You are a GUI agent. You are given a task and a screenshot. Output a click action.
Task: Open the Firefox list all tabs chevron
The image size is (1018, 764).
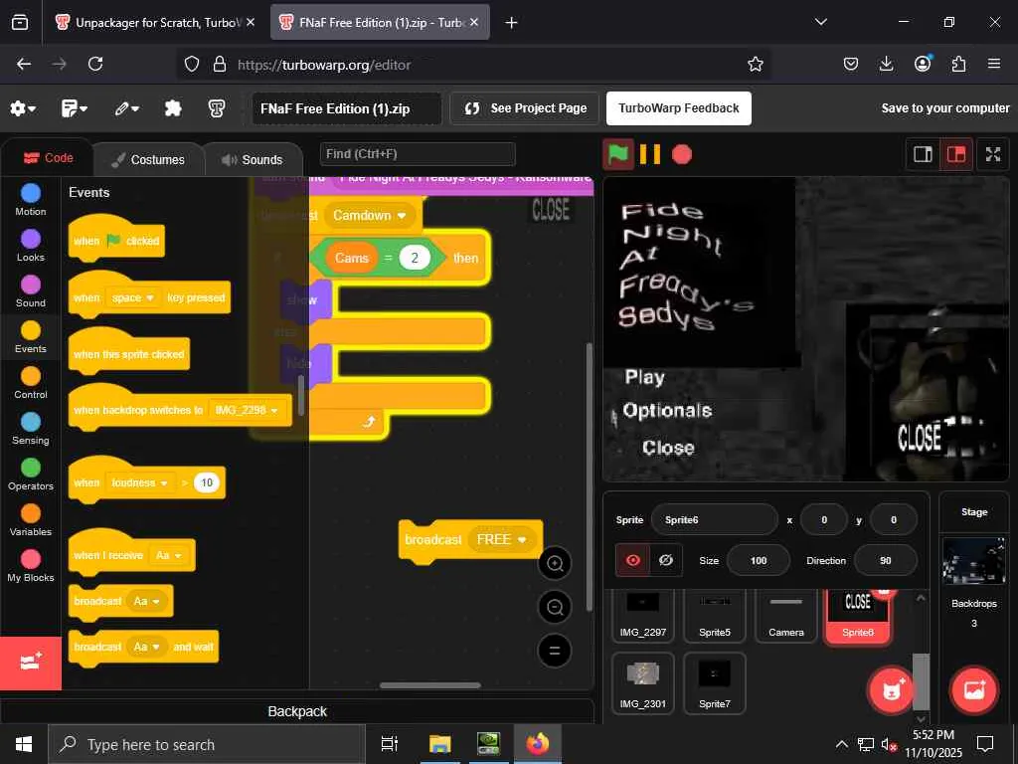(820, 22)
